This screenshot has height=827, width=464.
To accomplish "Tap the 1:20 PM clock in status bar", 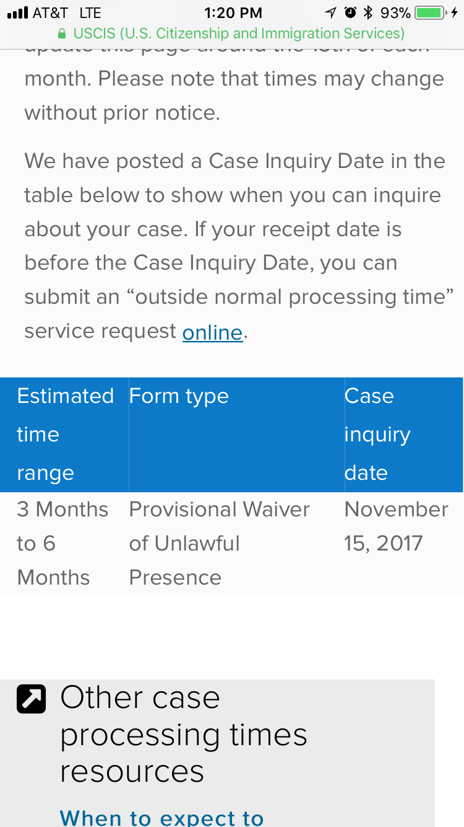I will click(x=233, y=12).
